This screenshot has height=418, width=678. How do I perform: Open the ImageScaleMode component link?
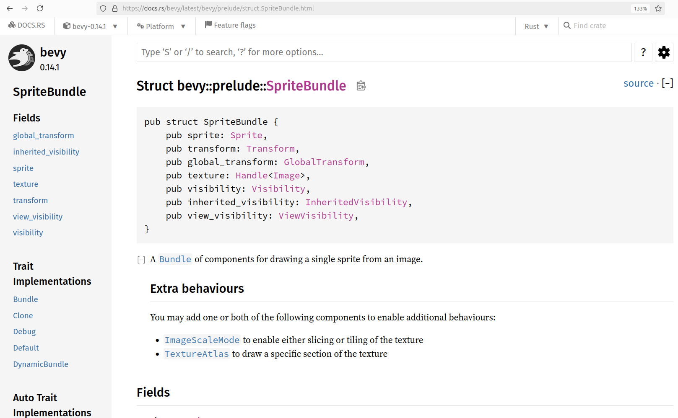point(202,340)
